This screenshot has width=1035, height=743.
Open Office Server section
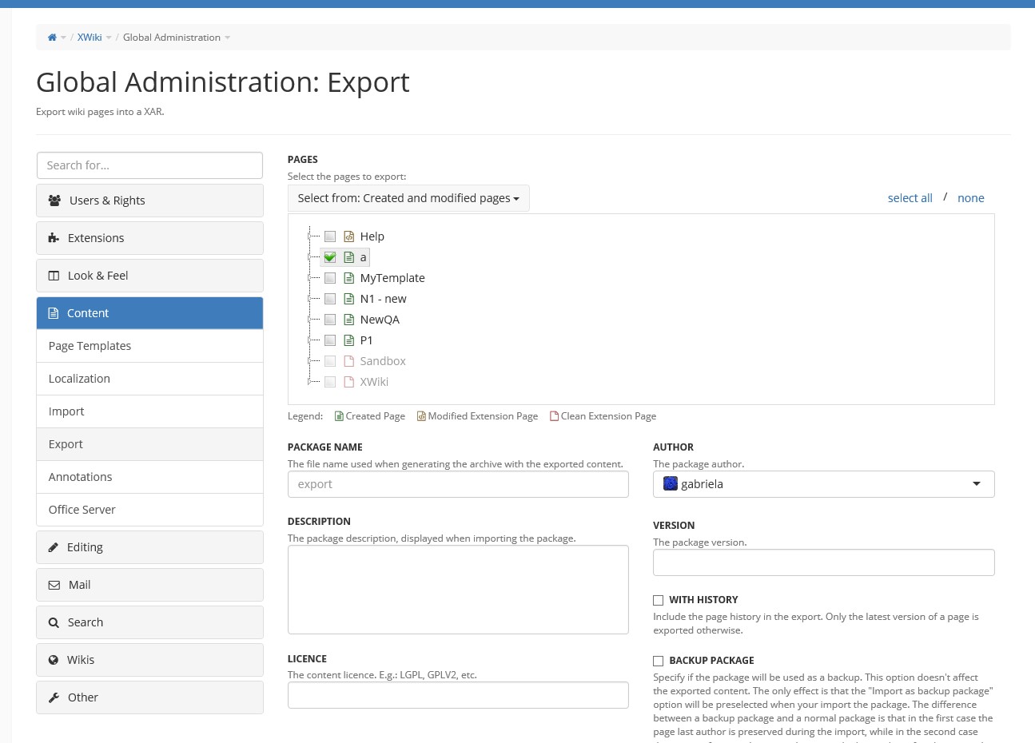[x=149, y=510]
